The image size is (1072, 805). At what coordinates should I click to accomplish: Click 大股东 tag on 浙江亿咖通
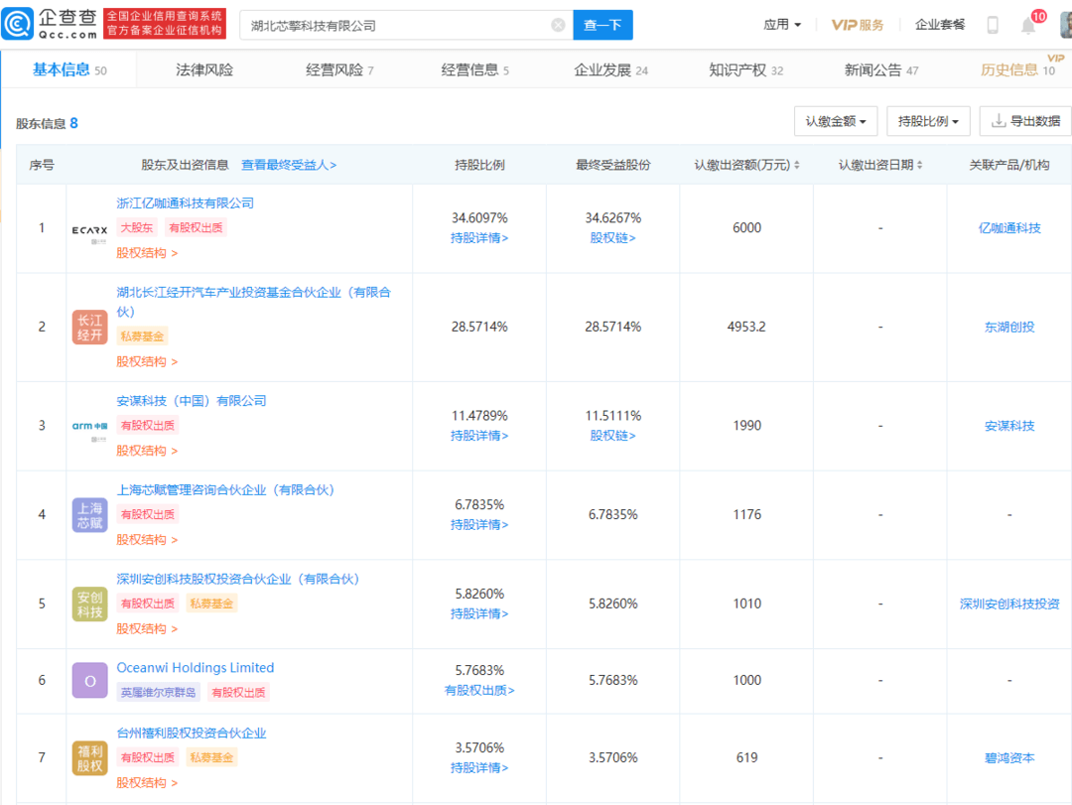click(137, 227)
